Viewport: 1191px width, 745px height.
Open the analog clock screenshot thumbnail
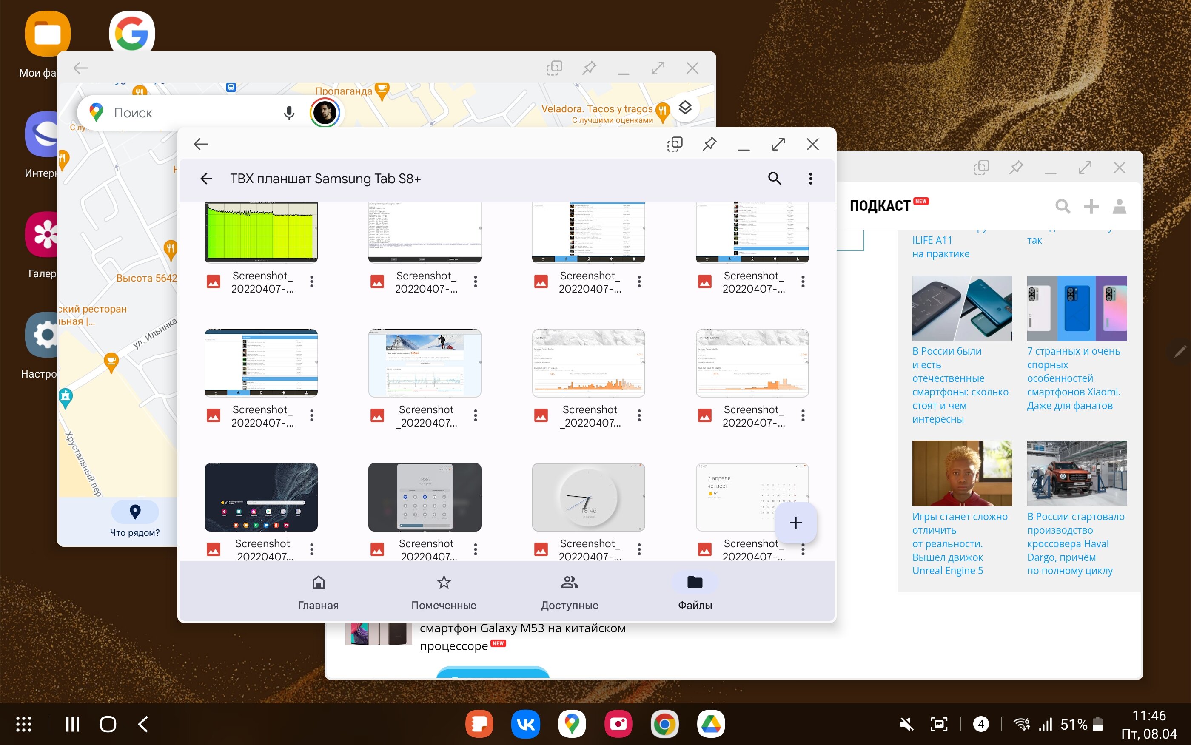click(588, 497)
